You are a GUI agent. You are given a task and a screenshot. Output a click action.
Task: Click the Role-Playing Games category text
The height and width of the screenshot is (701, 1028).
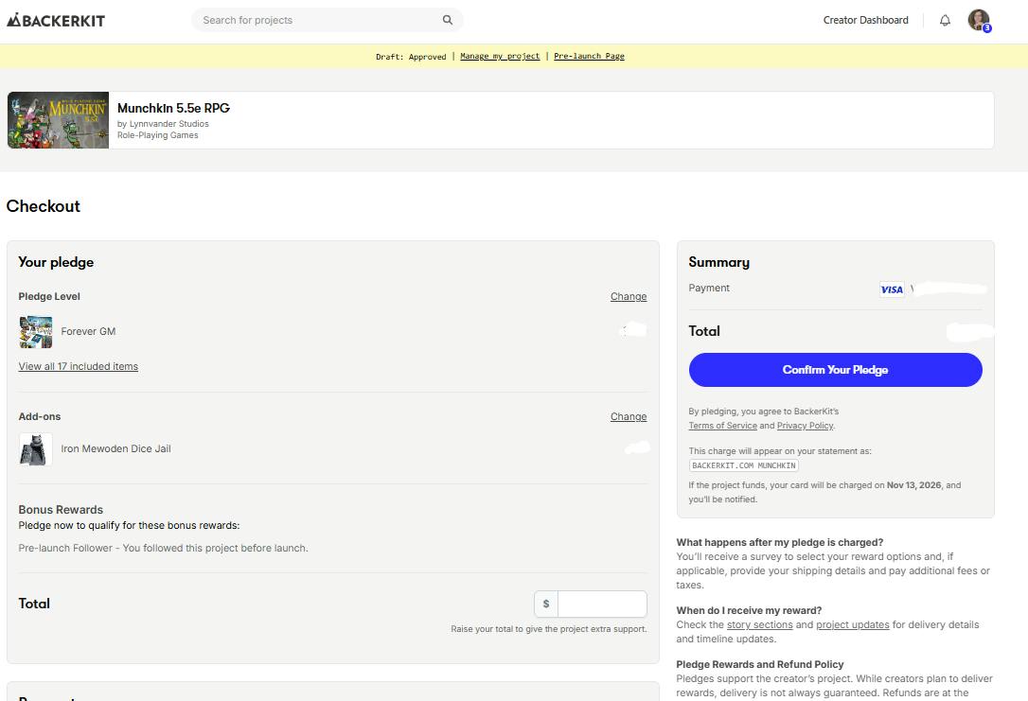click(x=157, y=135)
